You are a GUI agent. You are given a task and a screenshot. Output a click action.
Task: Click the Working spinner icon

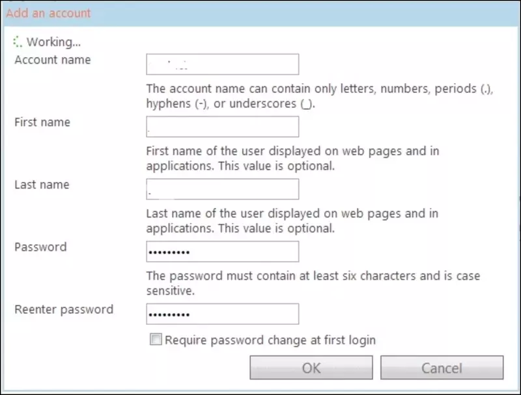18,42
